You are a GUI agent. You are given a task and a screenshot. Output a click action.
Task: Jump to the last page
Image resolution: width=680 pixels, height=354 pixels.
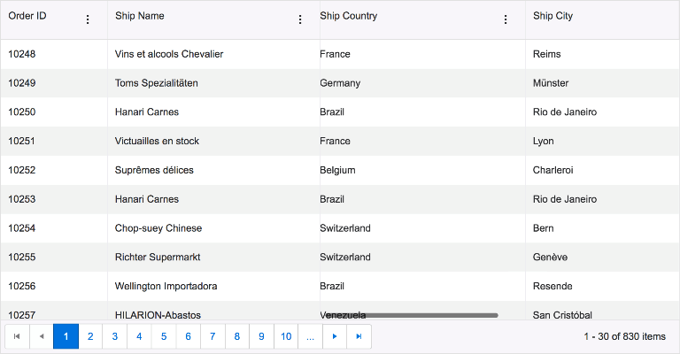point(359,336)
